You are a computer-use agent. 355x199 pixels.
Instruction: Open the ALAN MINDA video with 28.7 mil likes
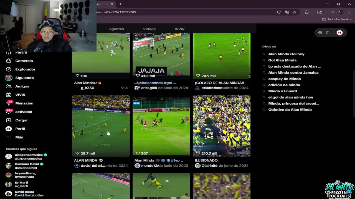[x=101, y=126]
